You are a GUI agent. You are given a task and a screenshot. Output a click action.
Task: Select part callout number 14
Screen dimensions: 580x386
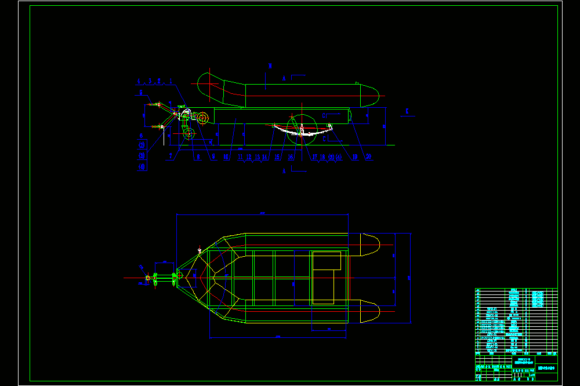(265, 156)
